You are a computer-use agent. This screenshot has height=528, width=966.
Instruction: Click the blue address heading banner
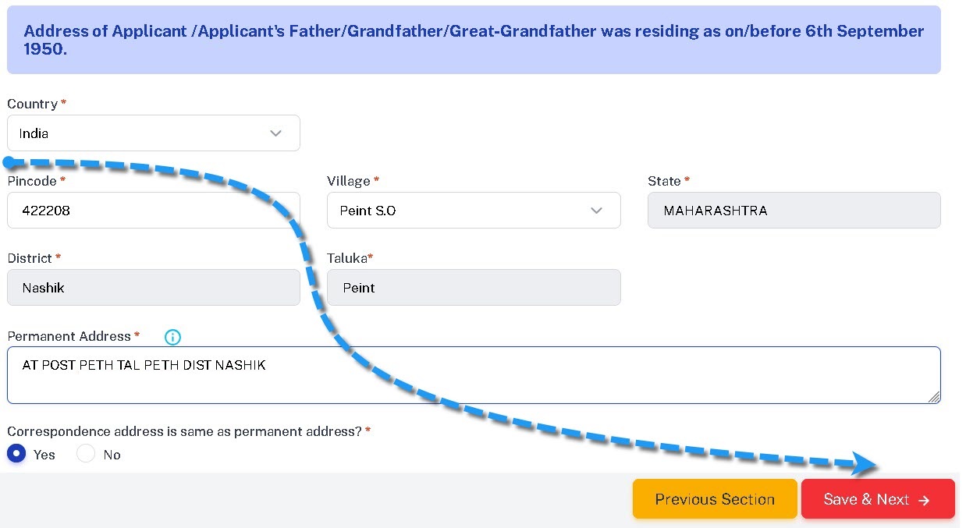474,41
